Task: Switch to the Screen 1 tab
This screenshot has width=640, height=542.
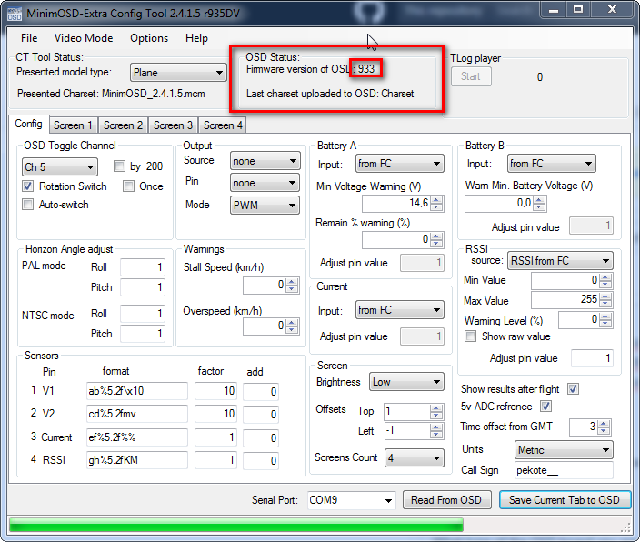Action: tap(73, 125)
